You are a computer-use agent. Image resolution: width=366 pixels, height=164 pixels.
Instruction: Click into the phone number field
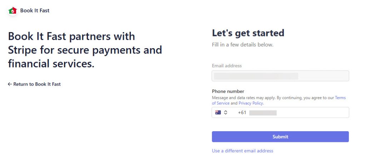pyautogui.click(x=311, y=113)
